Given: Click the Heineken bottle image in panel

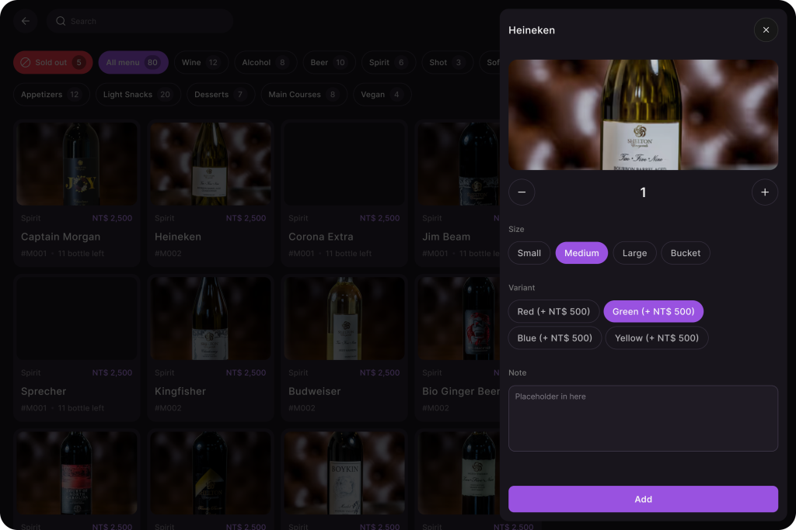Looking at the screenshot, I should click(x=643, y=115).
